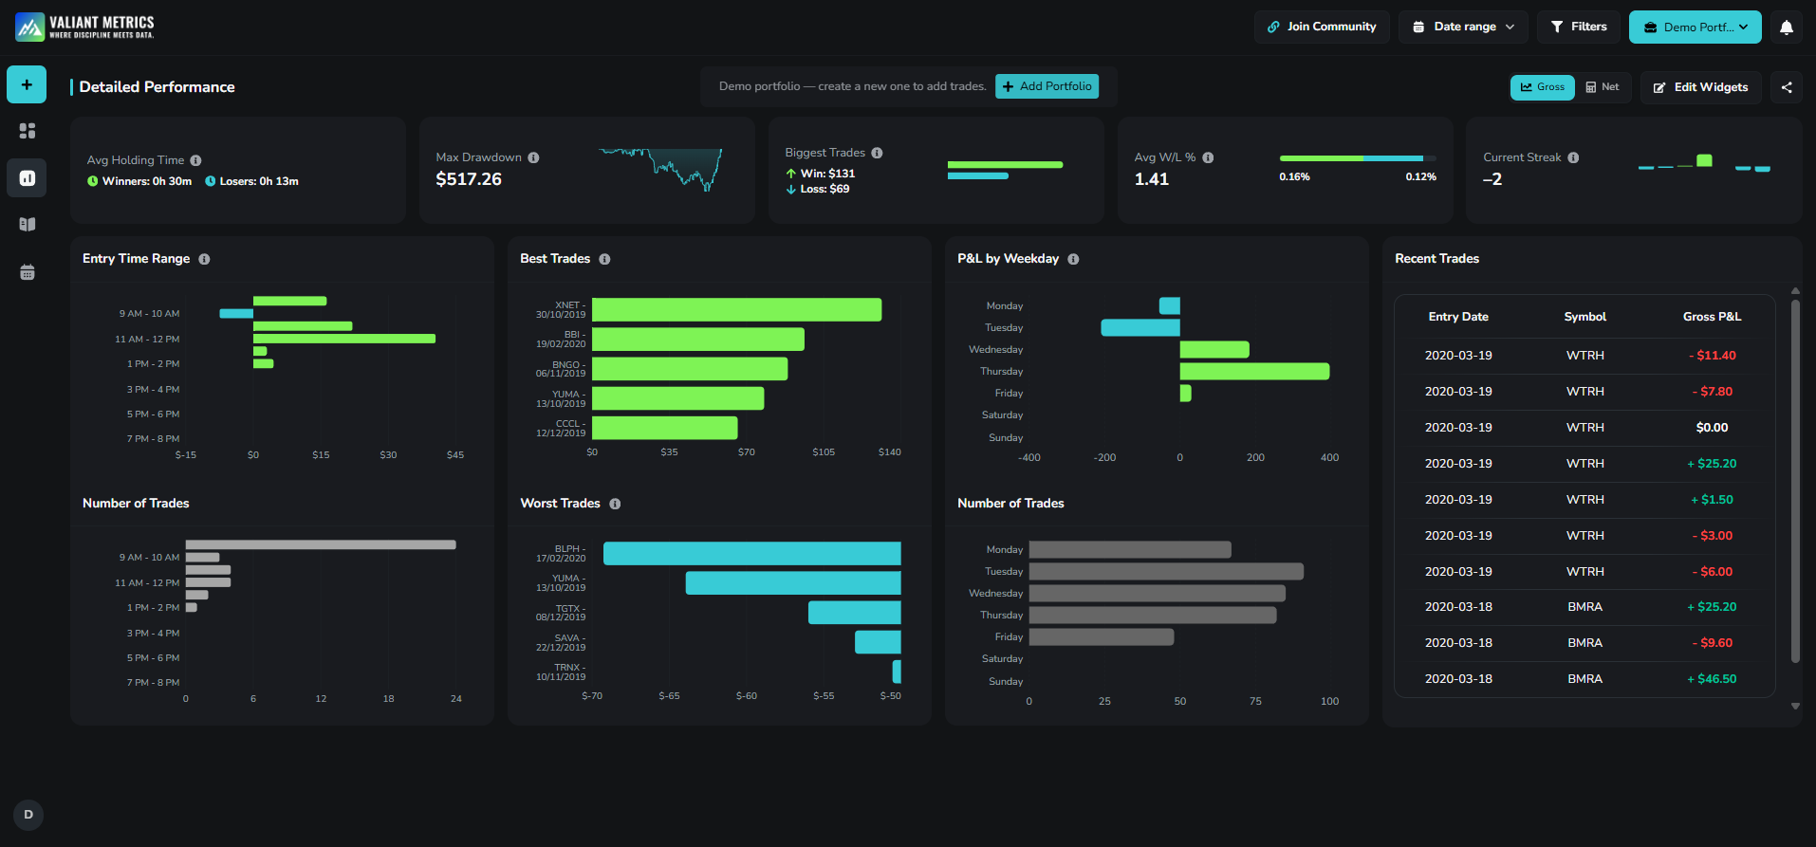Click the trade row with - $11.40
Screen dimensions: 1816x847
(1584, 356)
